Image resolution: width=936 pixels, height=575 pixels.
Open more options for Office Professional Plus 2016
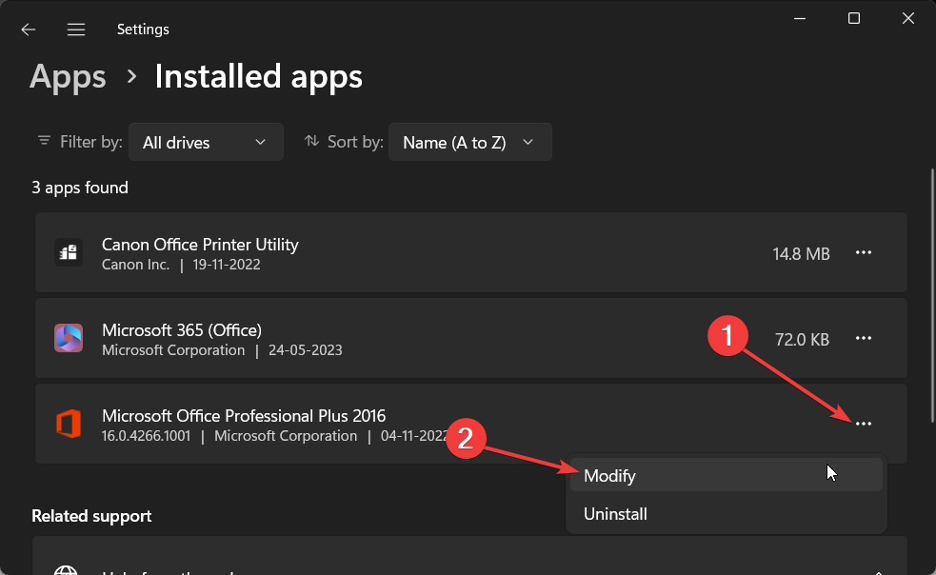[864, 424]
